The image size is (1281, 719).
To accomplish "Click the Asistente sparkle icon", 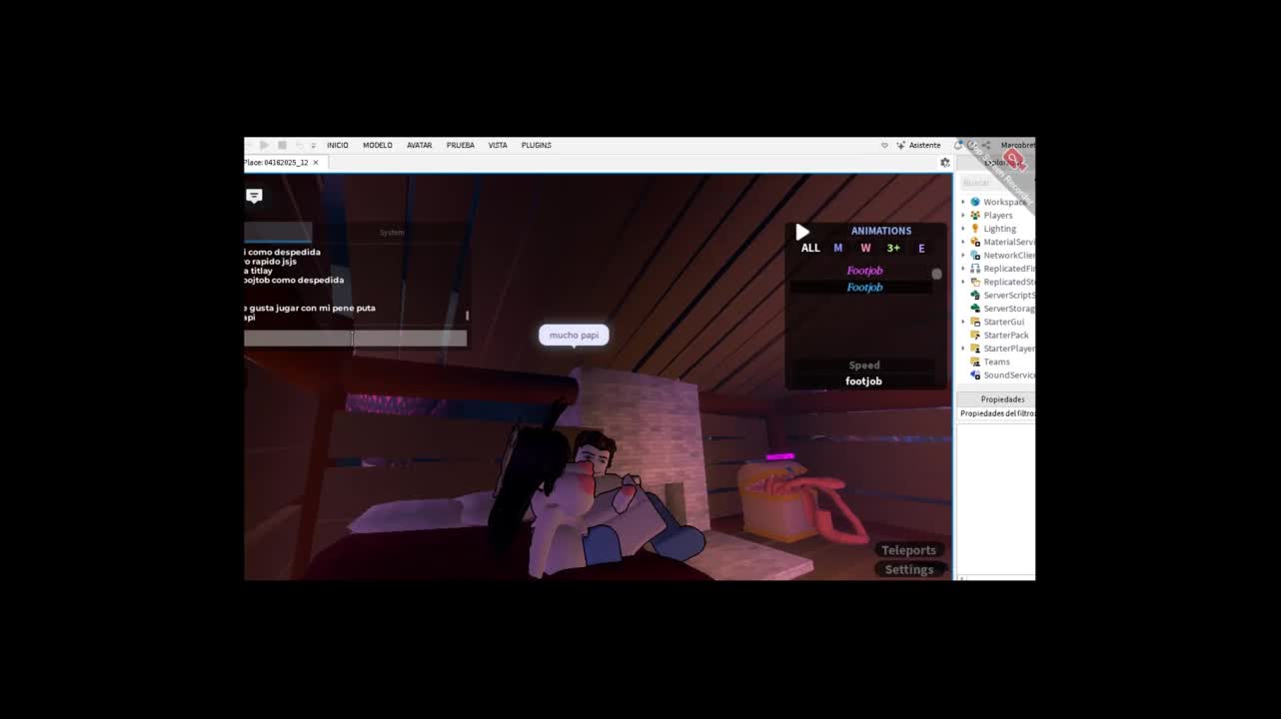I will point(901,145).
